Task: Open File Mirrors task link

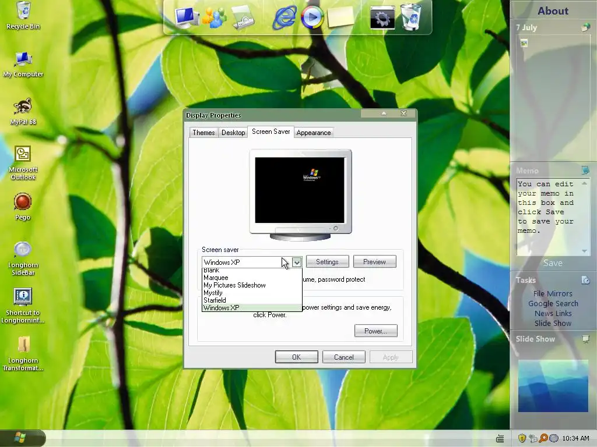Action: pyautogui.click(x=553, y=294)
